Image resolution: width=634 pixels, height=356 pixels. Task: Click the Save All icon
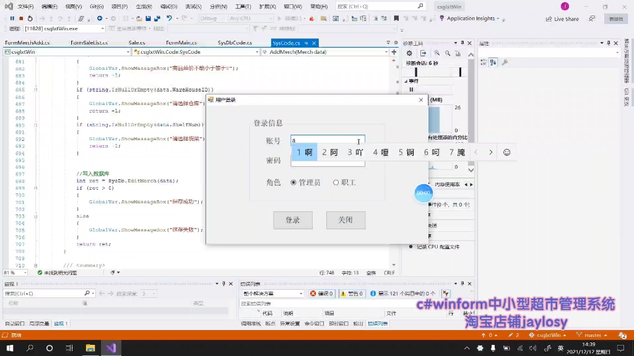click(x=156, y=18)
